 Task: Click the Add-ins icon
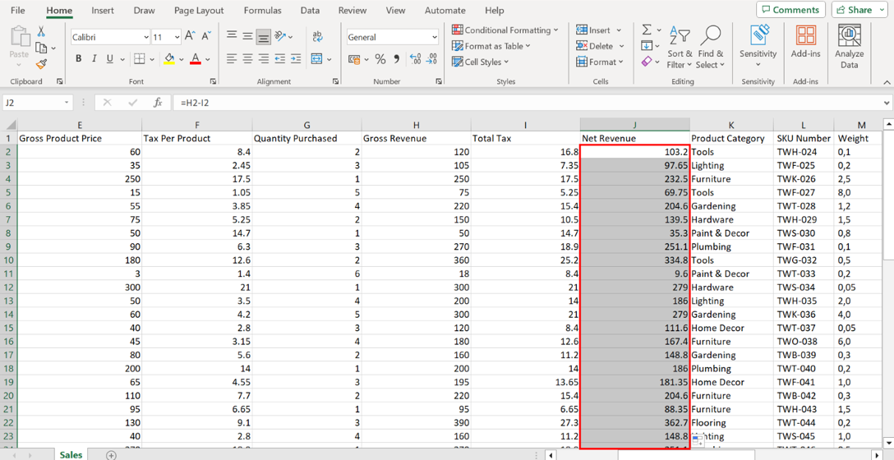pos(805,46)
